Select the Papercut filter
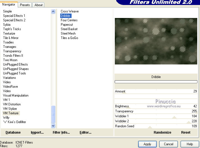Screen dimensions: 200x148 (67, 25)
